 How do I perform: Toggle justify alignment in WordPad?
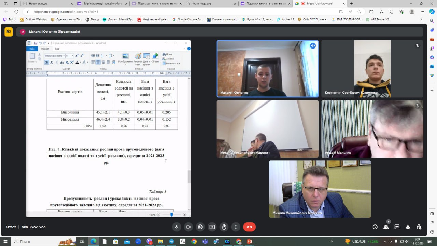click(x=108, y=62)
